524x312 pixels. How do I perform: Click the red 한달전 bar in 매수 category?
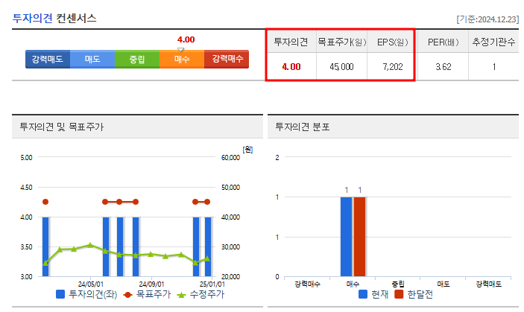[x=359, y=237]
